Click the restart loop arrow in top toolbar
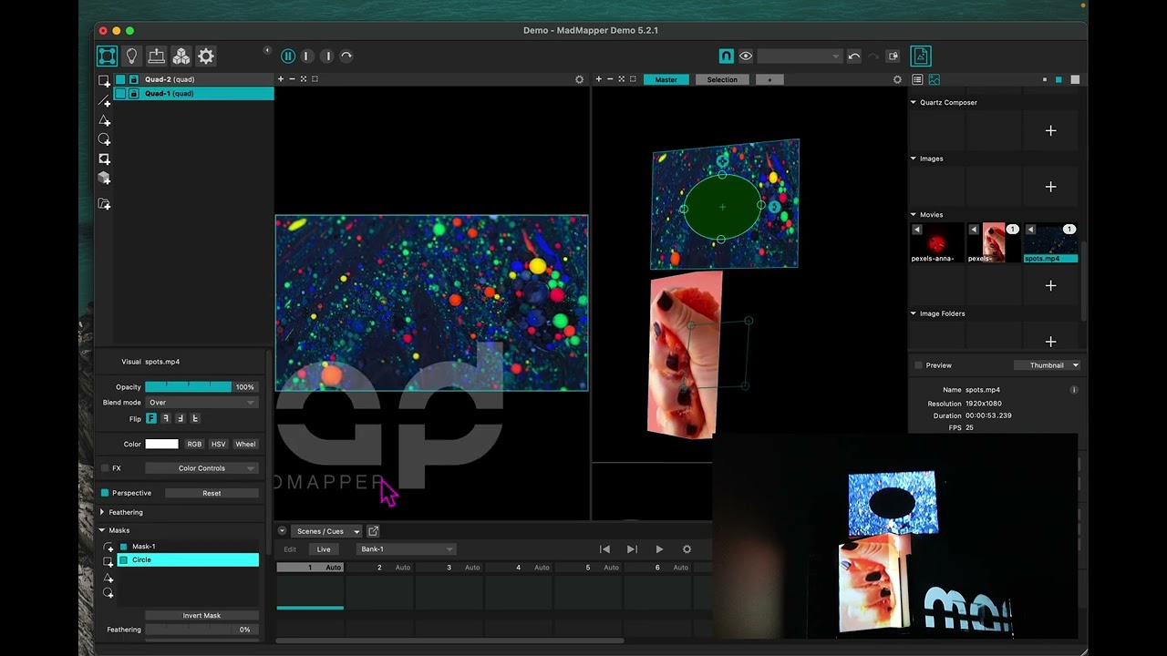1167x656 pixels. click(x=346, y=56)
